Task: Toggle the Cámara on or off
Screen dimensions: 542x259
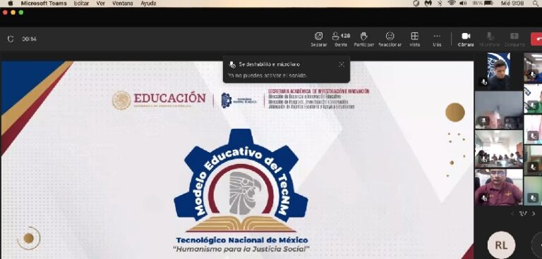Action: (466, 39)
